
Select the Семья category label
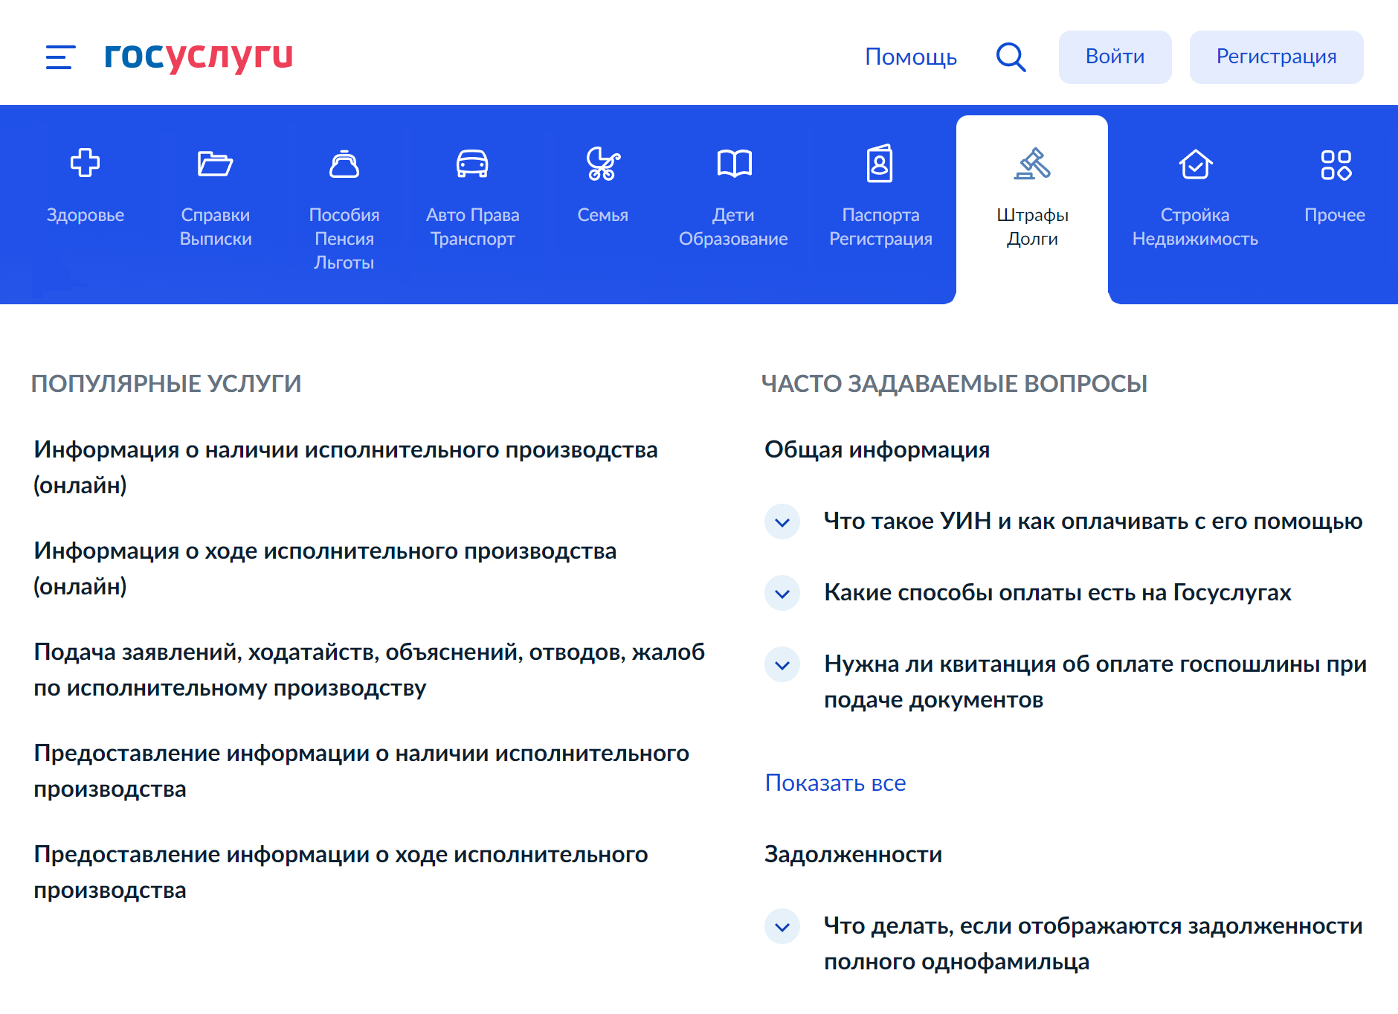603,215
